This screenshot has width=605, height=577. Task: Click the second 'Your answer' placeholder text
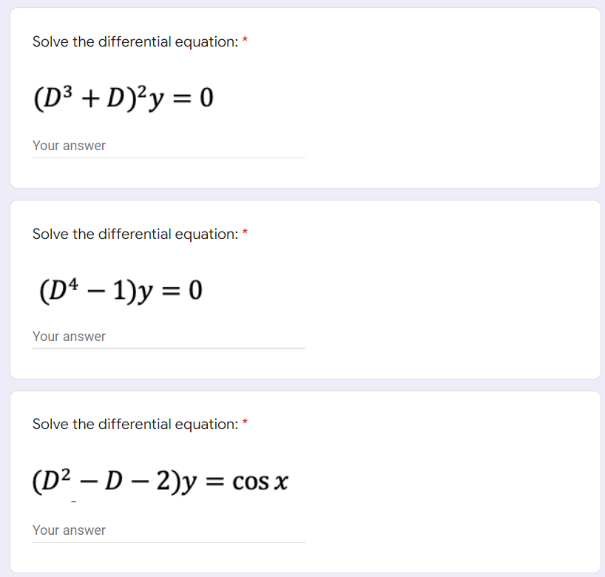(69, 337)
